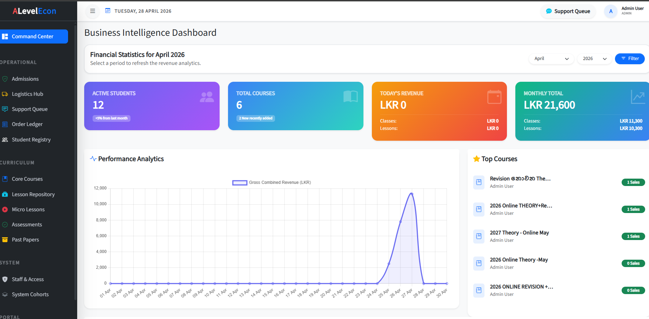This screenshot has width=649, height=319.
Task: Open the Admin User avatar
Action: pos(611,11)
